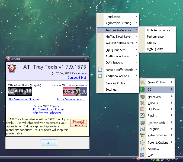
Task: Open the http://www.radeon.ru site link under Russian
Action: click(71, 99)
